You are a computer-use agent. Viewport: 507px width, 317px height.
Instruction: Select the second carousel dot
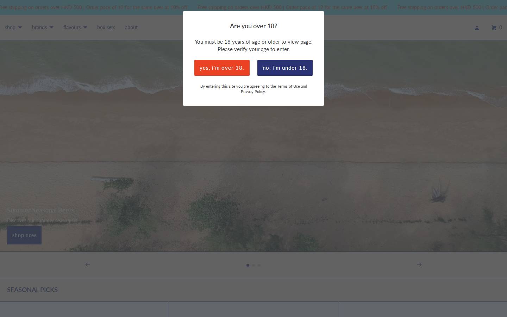coord(254,265)
